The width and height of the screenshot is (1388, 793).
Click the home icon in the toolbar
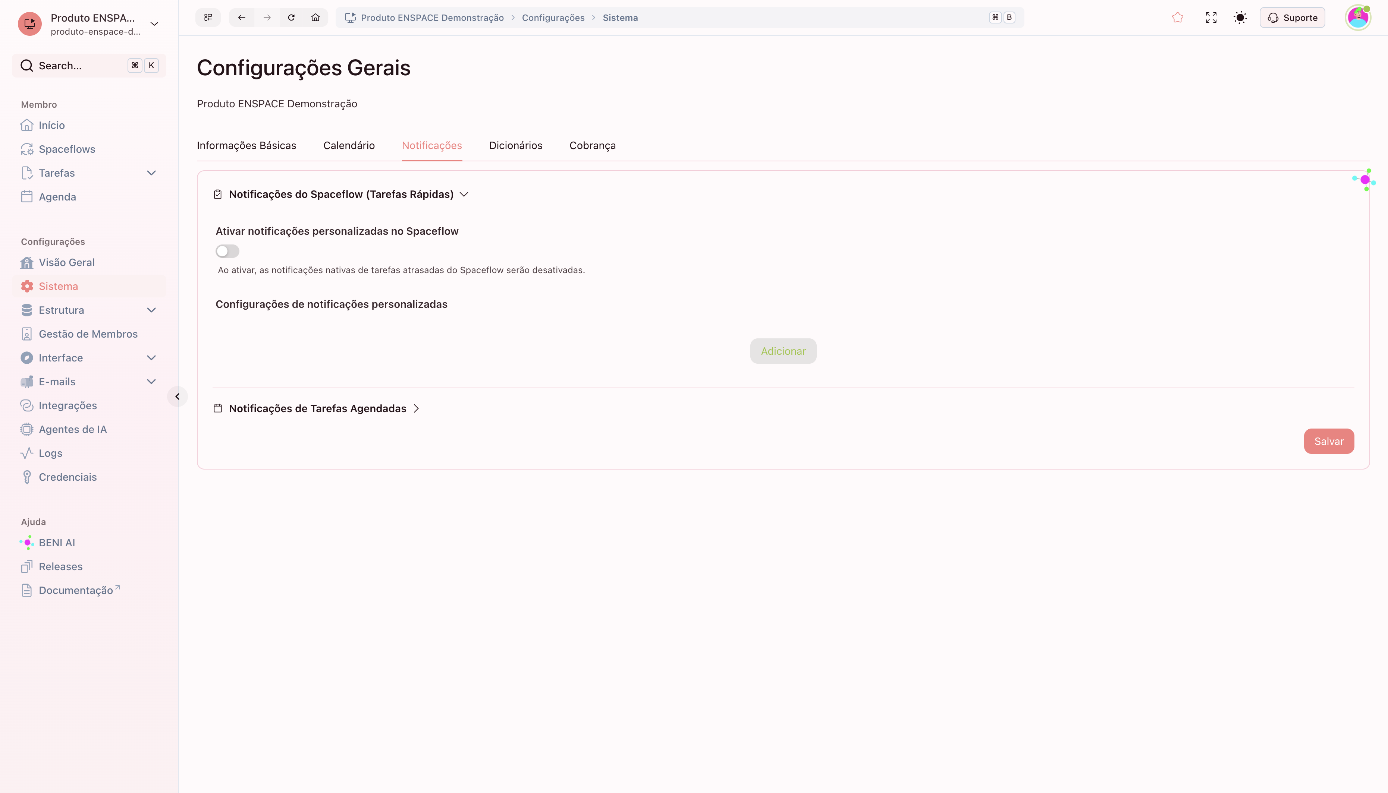point(315,18)
